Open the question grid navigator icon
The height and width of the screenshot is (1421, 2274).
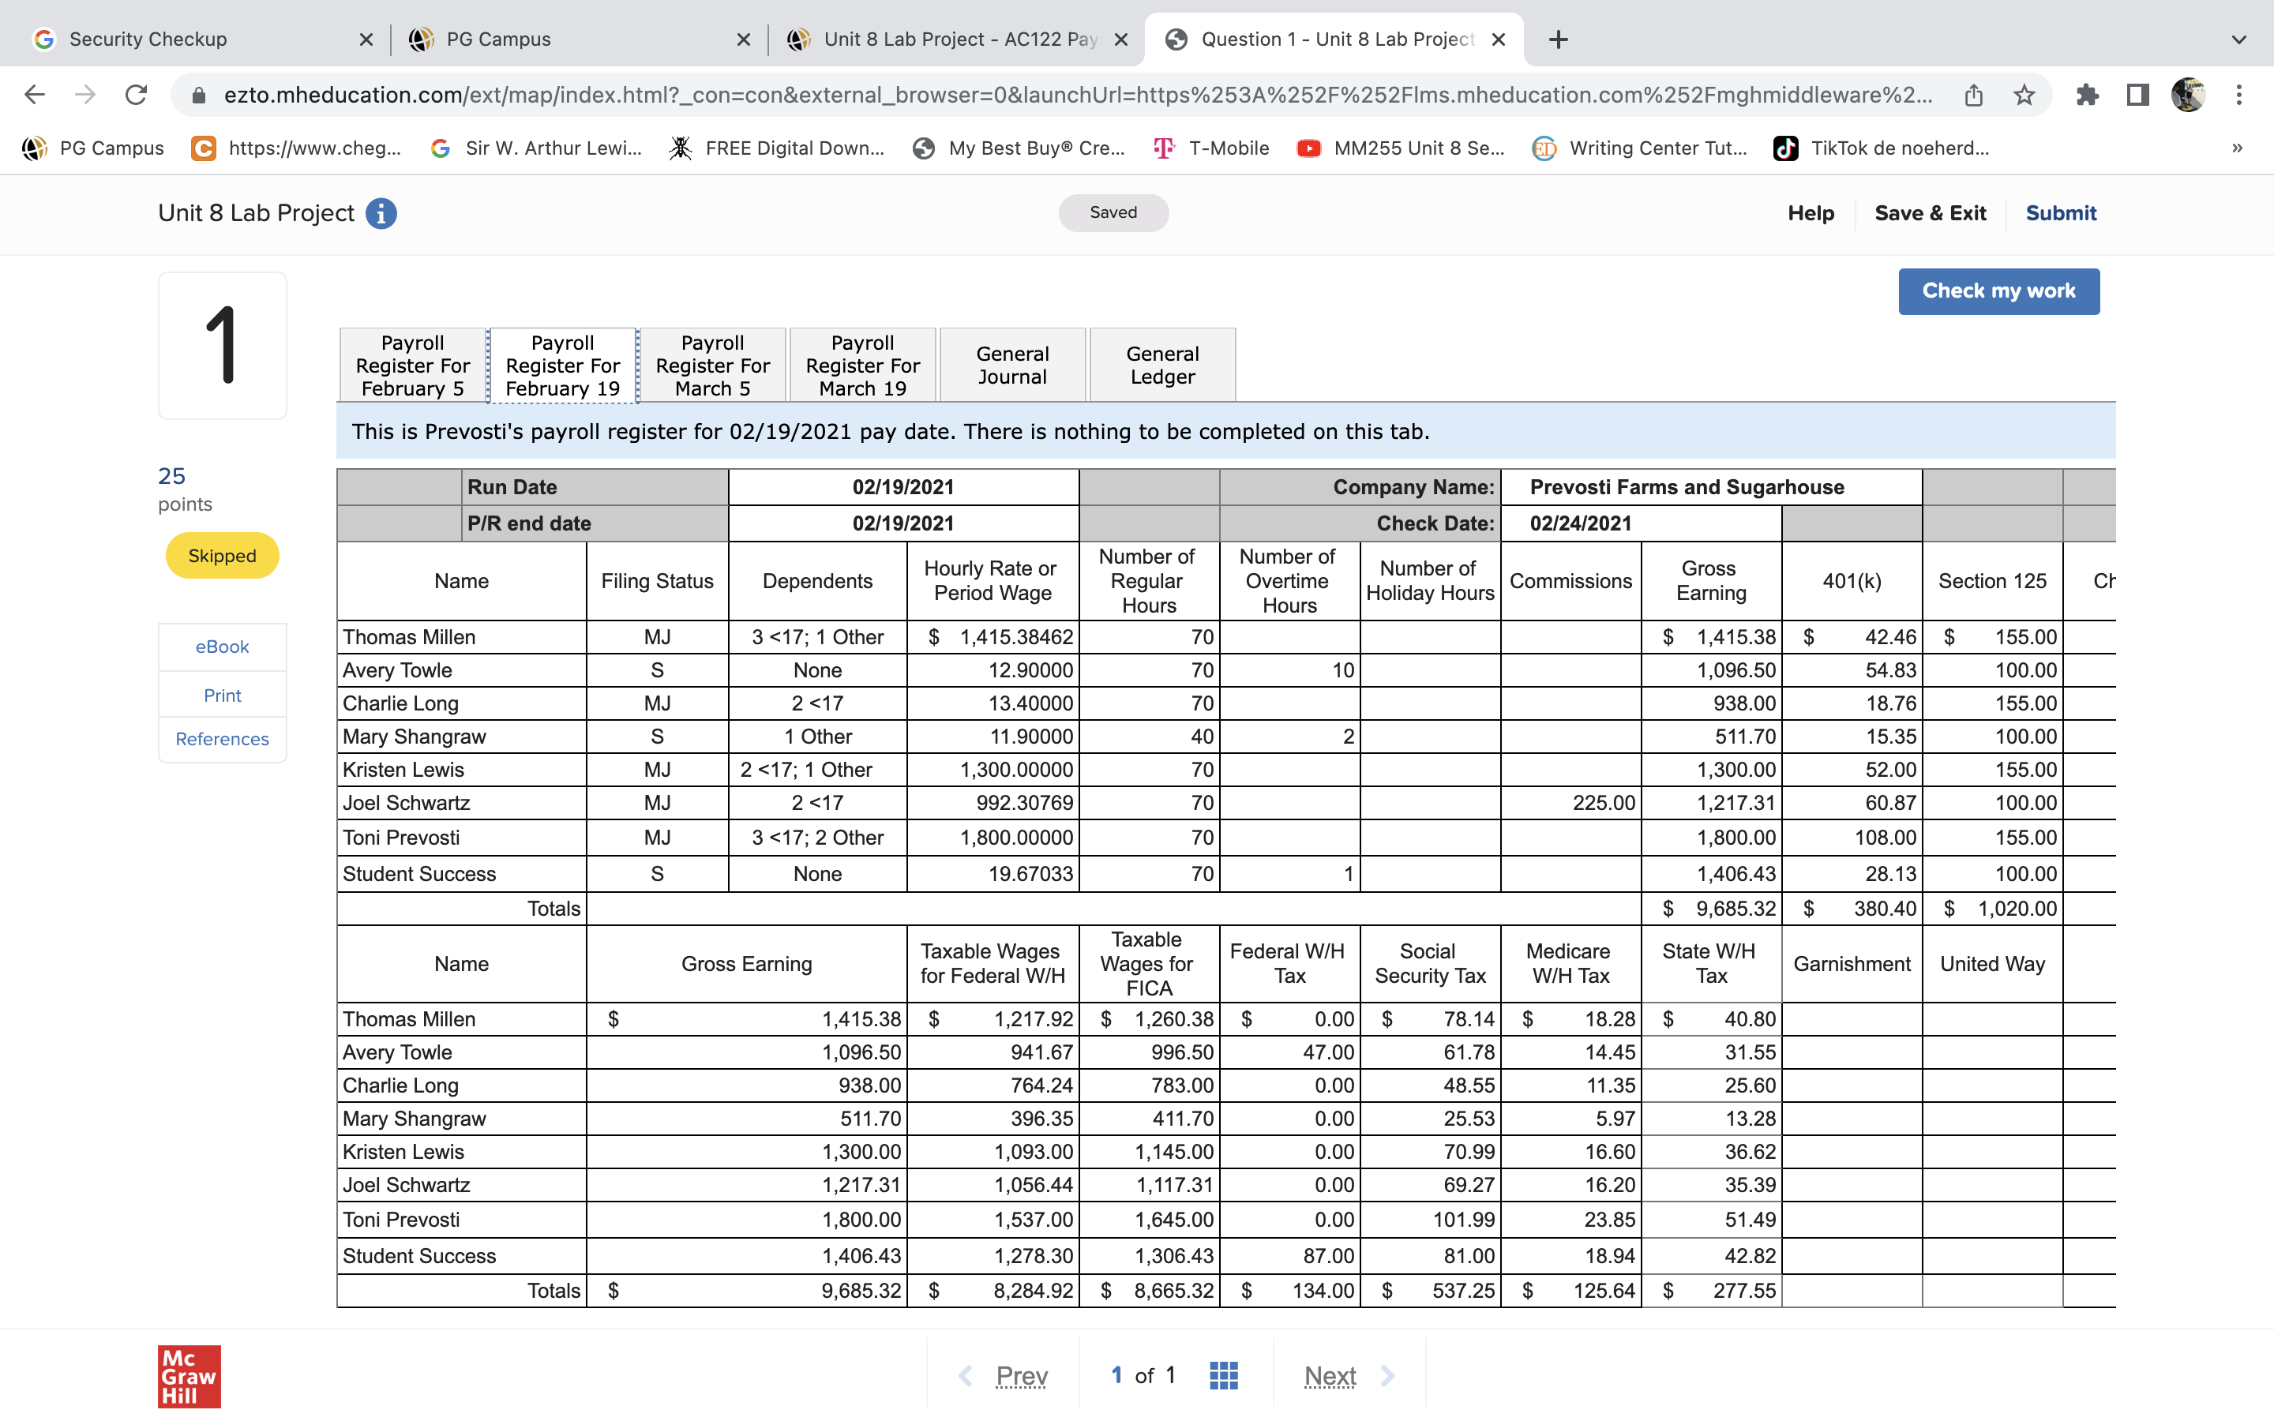(x=1222, y=1375)
